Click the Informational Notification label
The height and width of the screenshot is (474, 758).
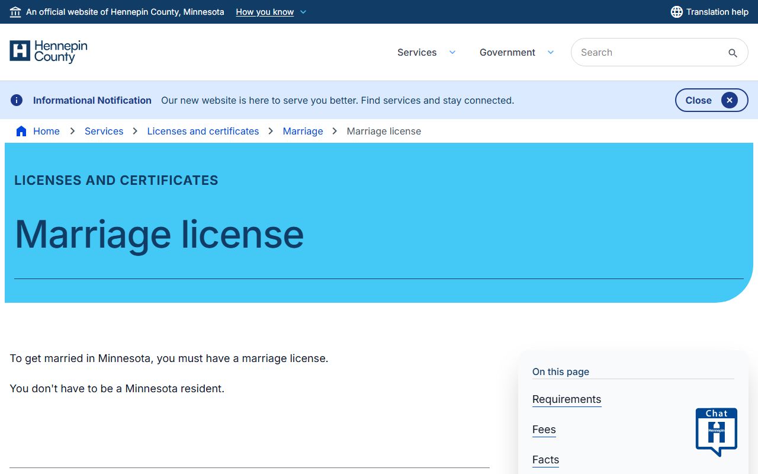point(92,100)
